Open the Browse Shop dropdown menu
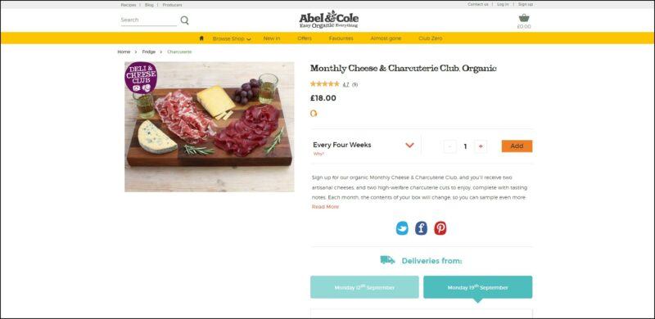 (232, 38)
